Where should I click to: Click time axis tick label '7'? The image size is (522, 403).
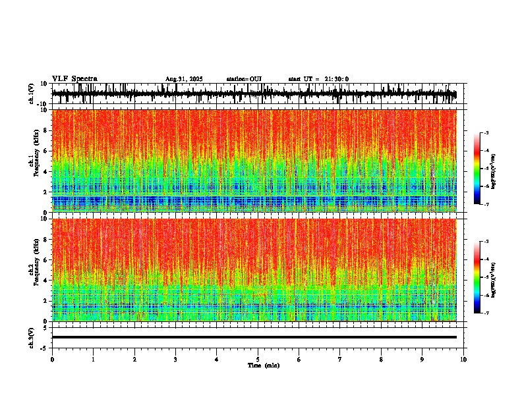coord(340,360)
